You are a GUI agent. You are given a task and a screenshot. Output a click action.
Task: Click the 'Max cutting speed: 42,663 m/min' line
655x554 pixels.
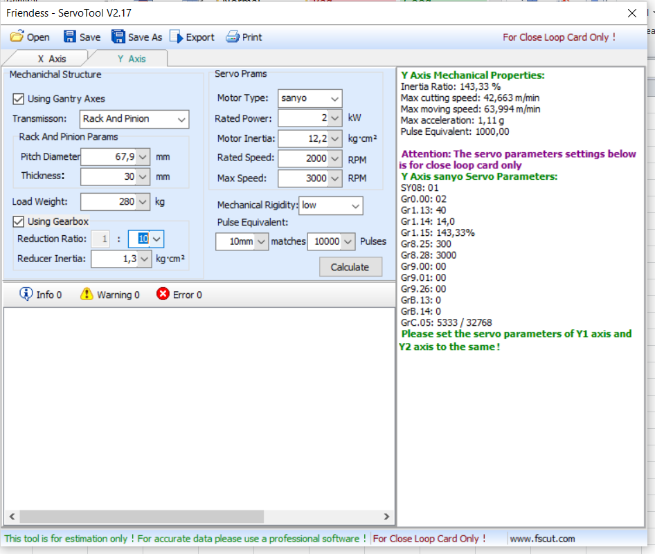(470, 98)
